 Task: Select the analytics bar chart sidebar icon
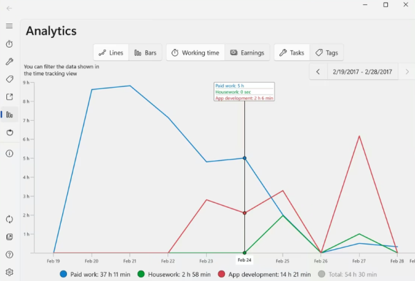coord(9,115)
